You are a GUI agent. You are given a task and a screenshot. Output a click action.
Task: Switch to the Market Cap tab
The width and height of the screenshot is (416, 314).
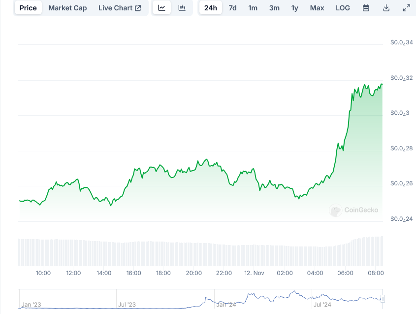click(67, 8)
